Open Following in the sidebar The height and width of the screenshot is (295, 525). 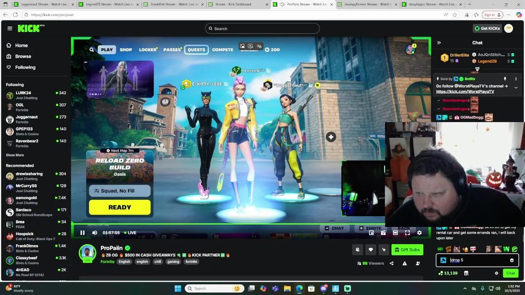25,67
